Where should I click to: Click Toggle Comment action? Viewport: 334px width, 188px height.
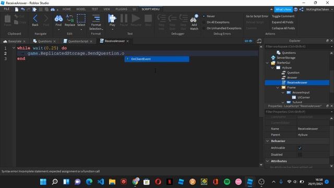tap(283, 16)
